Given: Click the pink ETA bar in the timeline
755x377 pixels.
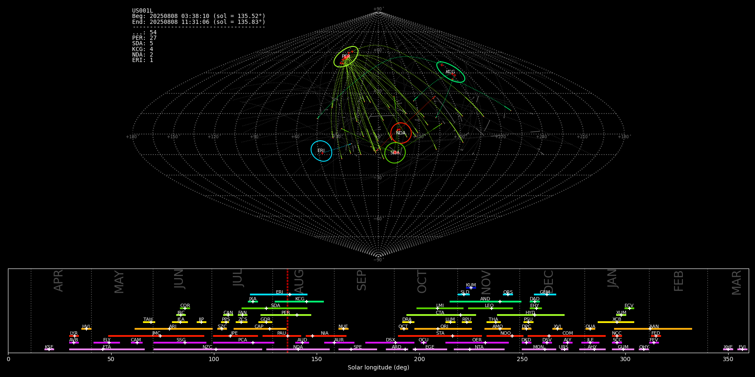Looking at the screenshot, I should coord(107,349).
